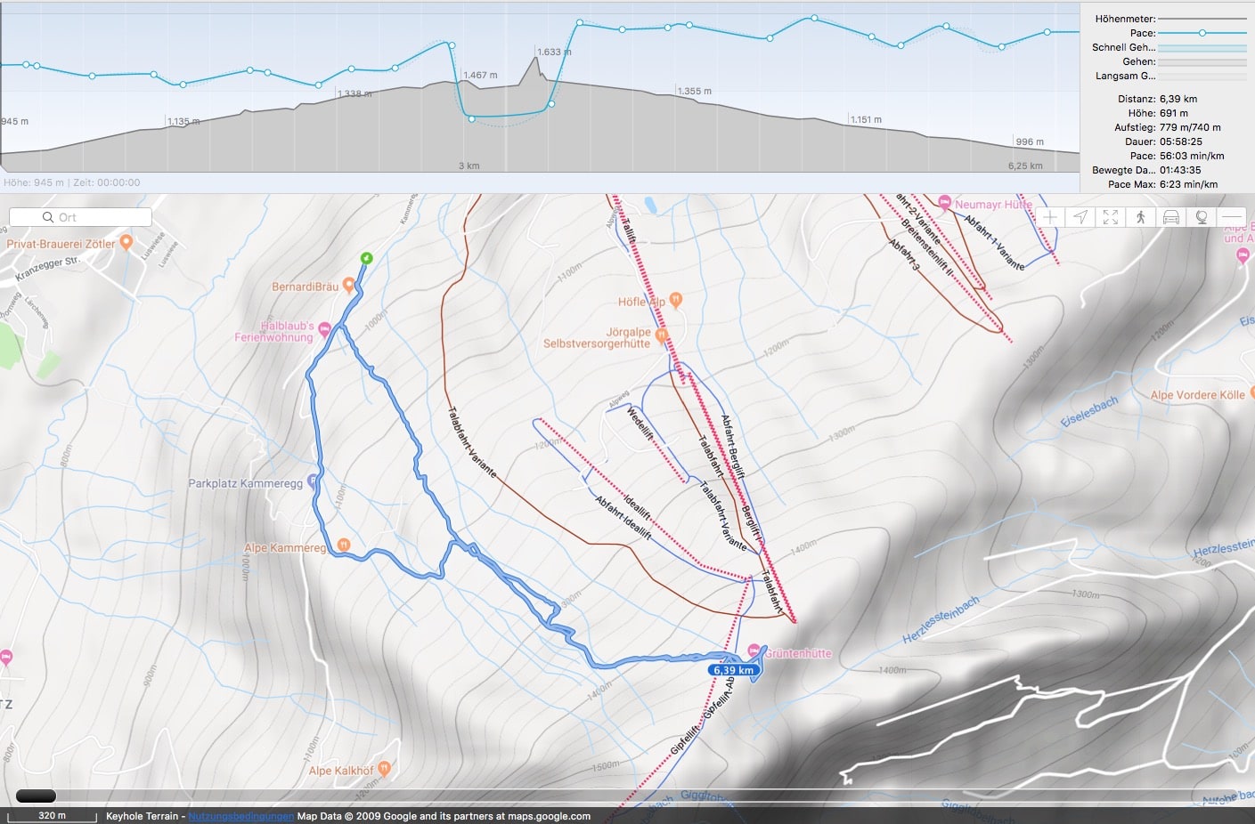Click the Pace Max value 6:23 min/km
1255x824 pixels.
pos(1188,184)
